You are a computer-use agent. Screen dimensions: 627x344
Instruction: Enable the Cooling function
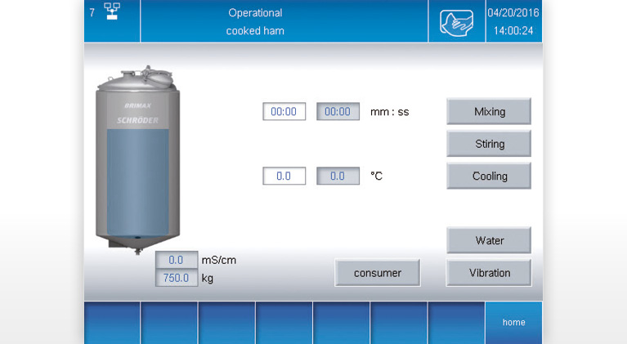click(489, 176)
